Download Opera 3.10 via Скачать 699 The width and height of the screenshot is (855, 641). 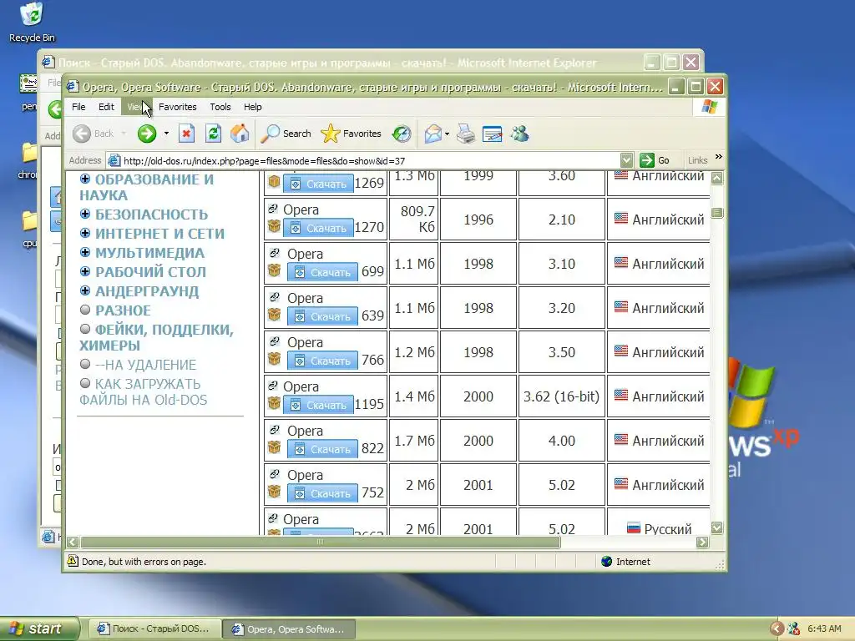[x=322, y=272]
